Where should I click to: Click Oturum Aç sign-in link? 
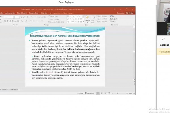click(121, 13)
